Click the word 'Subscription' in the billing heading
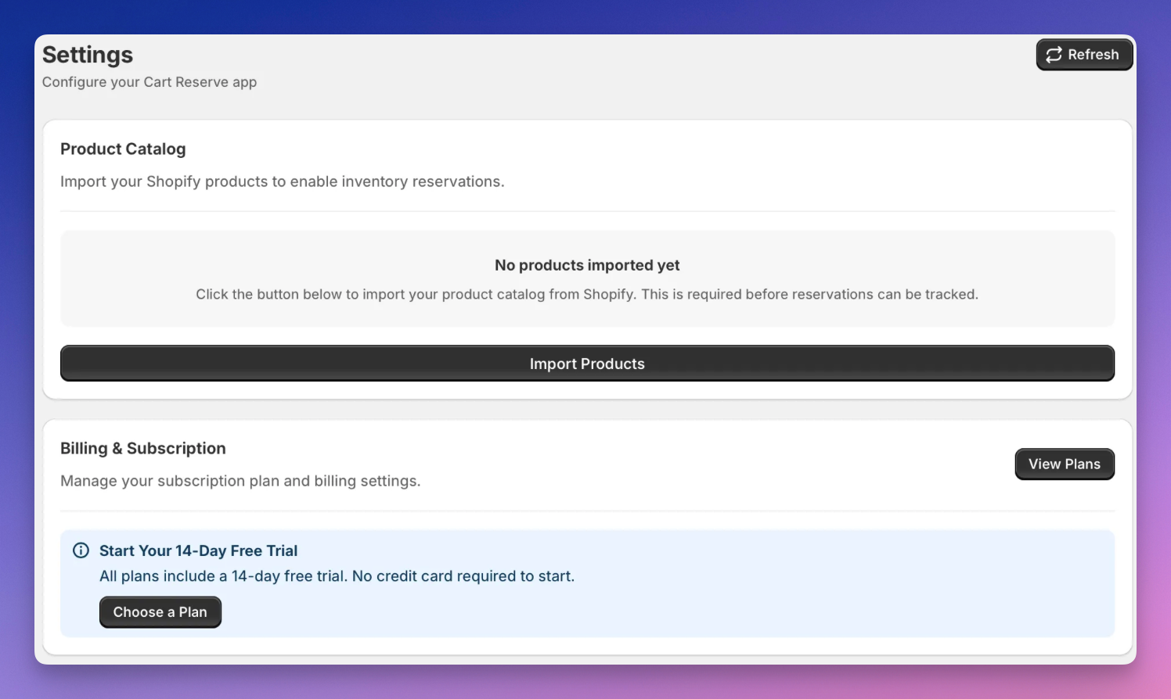This screenshot has height=699, width=1171. [176, 449]
